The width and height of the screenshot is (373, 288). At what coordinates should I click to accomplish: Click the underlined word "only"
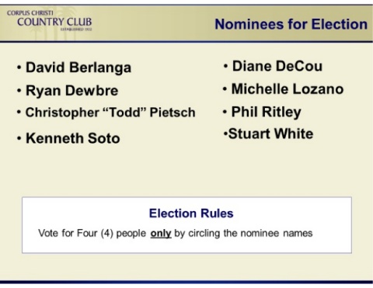tap(161, 234)
